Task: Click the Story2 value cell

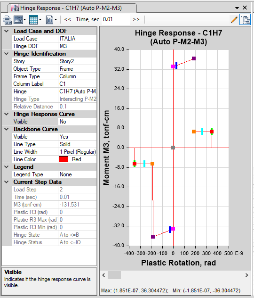Action: [x=77, y=61]
